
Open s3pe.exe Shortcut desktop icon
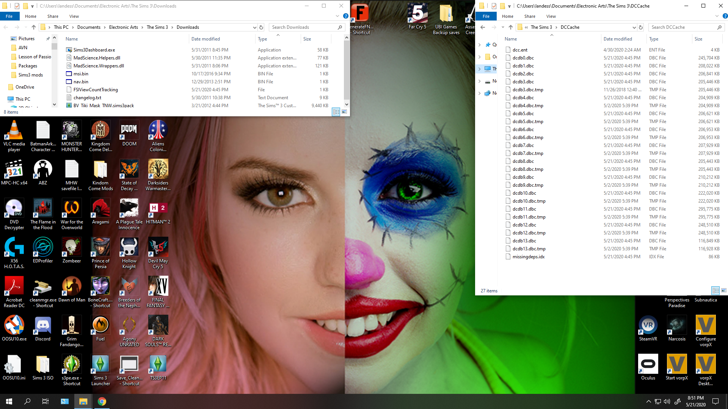[72, 370]
